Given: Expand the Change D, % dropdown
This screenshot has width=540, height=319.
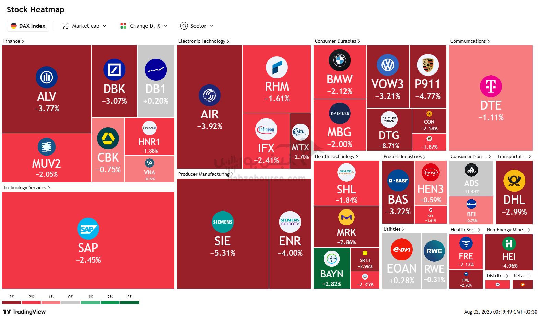Looking at the screenshot, I should [144, 26].
